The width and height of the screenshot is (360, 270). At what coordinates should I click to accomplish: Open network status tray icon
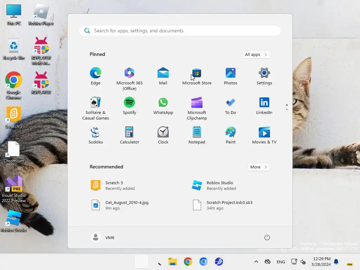tap(294, 262)
